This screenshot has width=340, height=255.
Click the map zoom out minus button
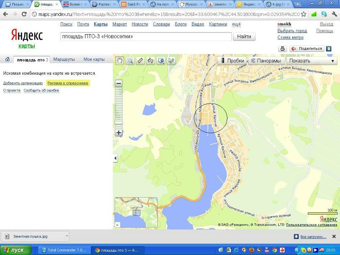(x=119, y=83)
